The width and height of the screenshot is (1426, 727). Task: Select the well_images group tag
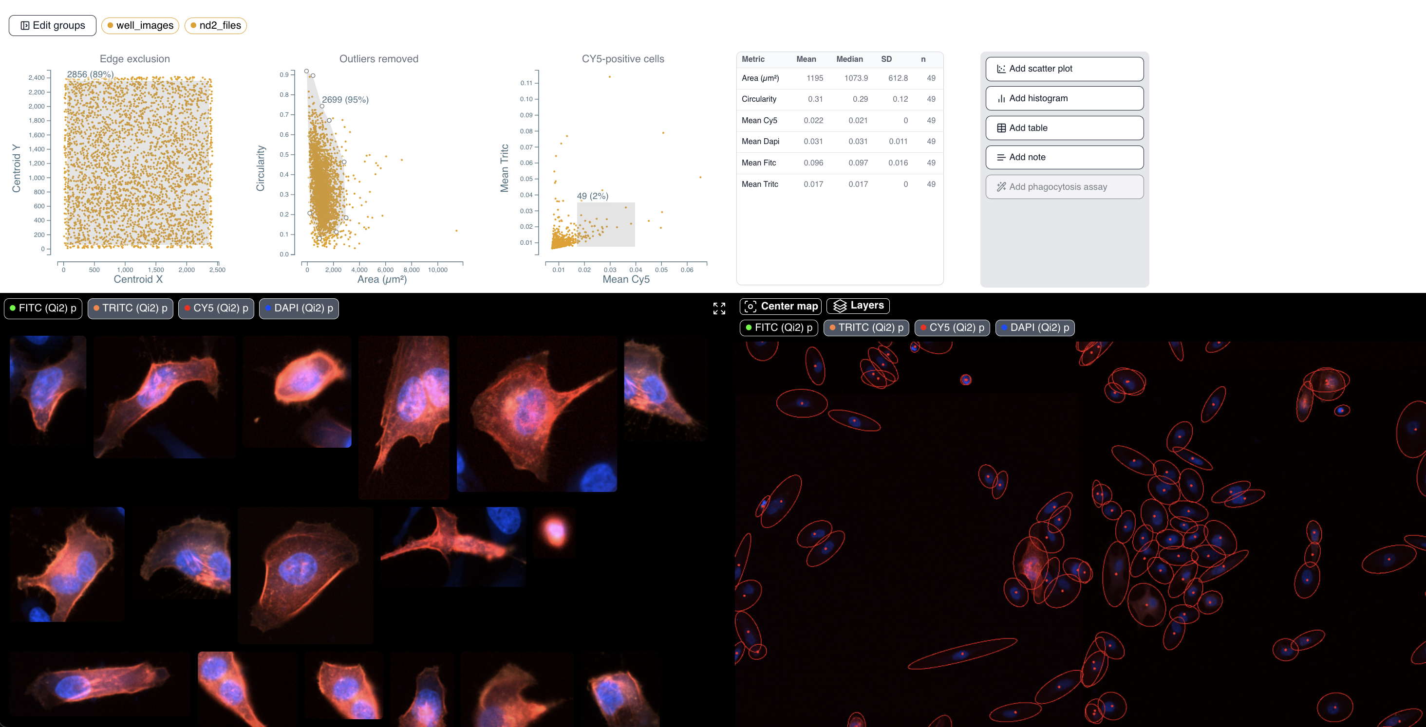140,25
